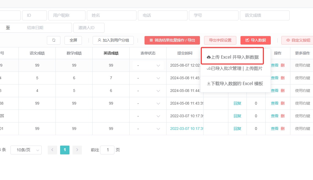Screen dimensions: 313x180
Task: Open the 10条/页 page size dropdown
Action: pyautogui.click(x=26, y=150)
